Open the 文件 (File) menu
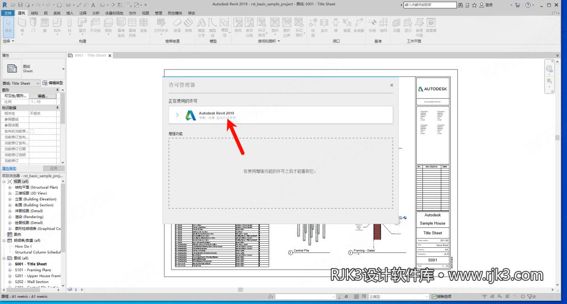Image resolution: width=567 pixels, height=304 pixels. click(8, 13)
